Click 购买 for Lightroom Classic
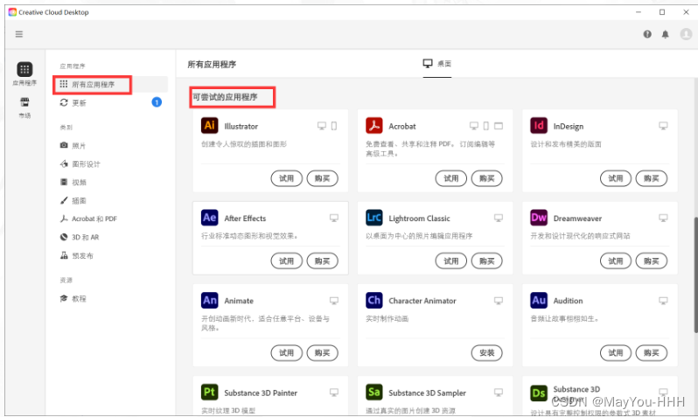Viewport: 698px width, 417px height. (x=487, y=261)
